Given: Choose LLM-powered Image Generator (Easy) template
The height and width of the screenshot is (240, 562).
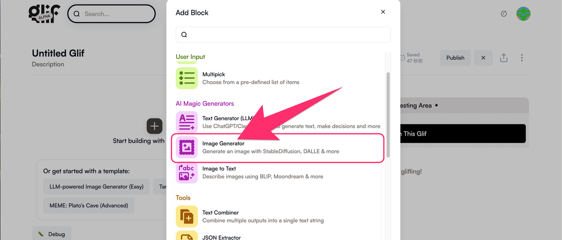Looking at the screenshot, I should pos(96,187).
